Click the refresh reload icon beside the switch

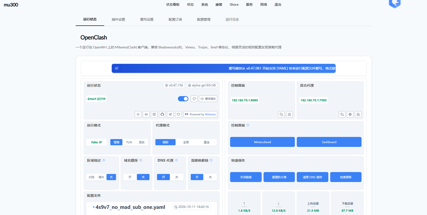(194, 99)
